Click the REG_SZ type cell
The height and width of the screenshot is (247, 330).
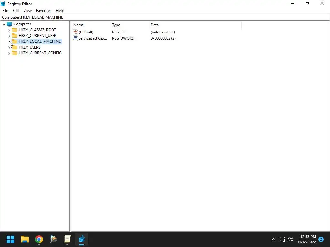(118, 32)
